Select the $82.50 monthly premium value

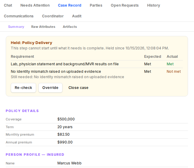tap(63, 134)
